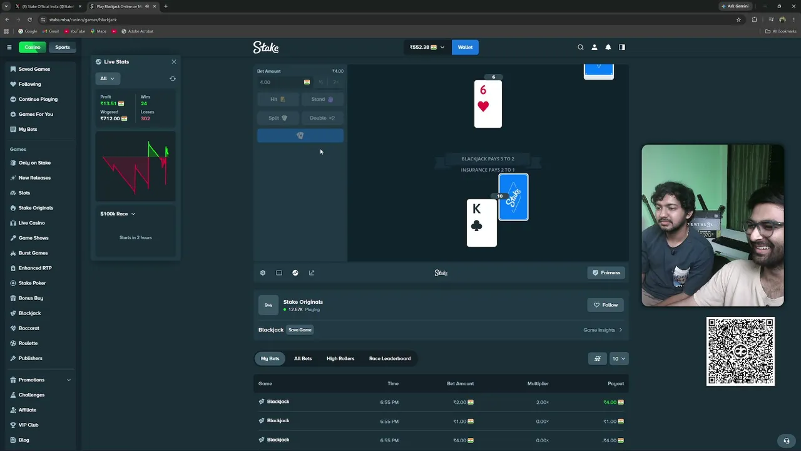The image size is (801, 451).
Task: Open the bets table filter settings icon
Action: pyautogui.click(x=598, y=358)
